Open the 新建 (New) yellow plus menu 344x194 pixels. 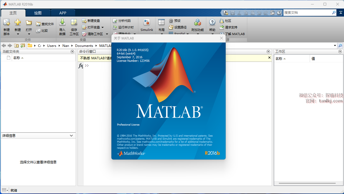pos(18,27)
